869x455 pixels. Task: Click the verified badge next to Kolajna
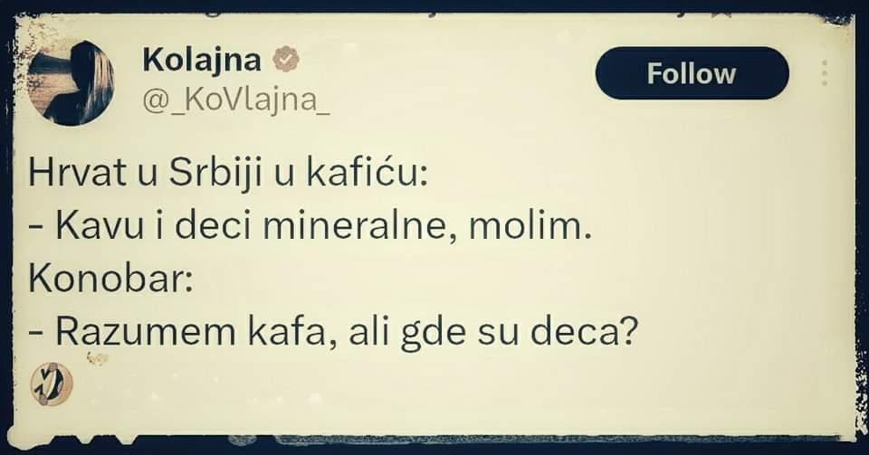pos(287,59)
